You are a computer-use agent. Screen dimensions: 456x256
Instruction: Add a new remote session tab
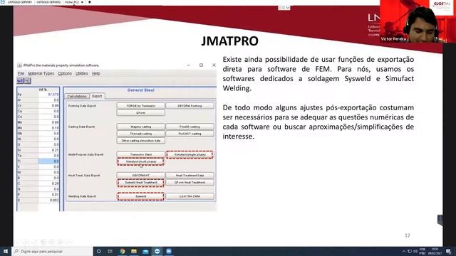tap(89, 2)
